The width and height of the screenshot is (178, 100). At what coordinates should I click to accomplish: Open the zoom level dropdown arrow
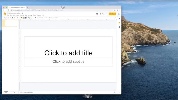point(19,18)
